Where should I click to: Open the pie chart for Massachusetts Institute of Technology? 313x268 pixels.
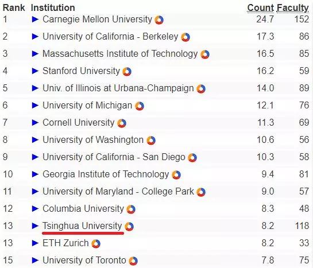click(205, 55)
